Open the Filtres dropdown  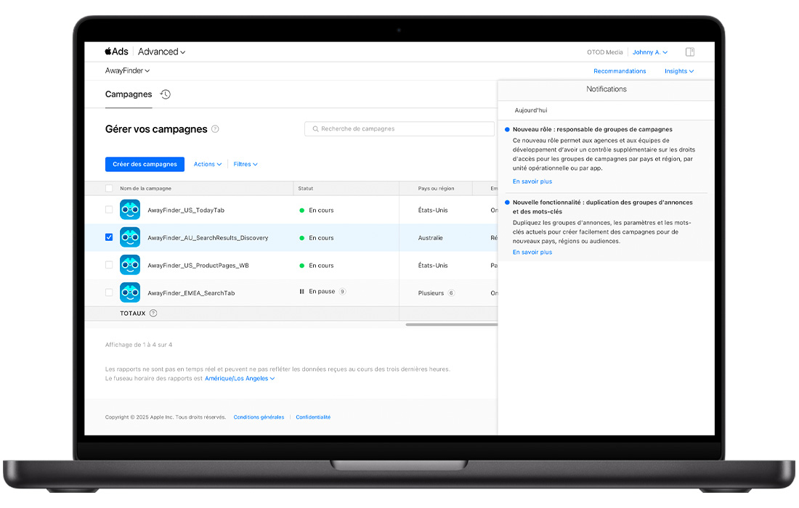point(246,164)
